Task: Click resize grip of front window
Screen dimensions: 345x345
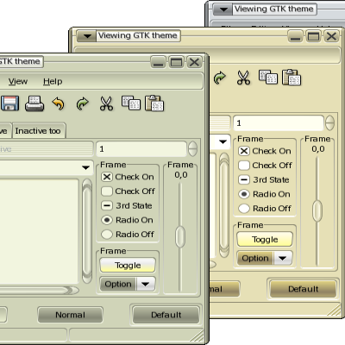Action: pos(198,335)
